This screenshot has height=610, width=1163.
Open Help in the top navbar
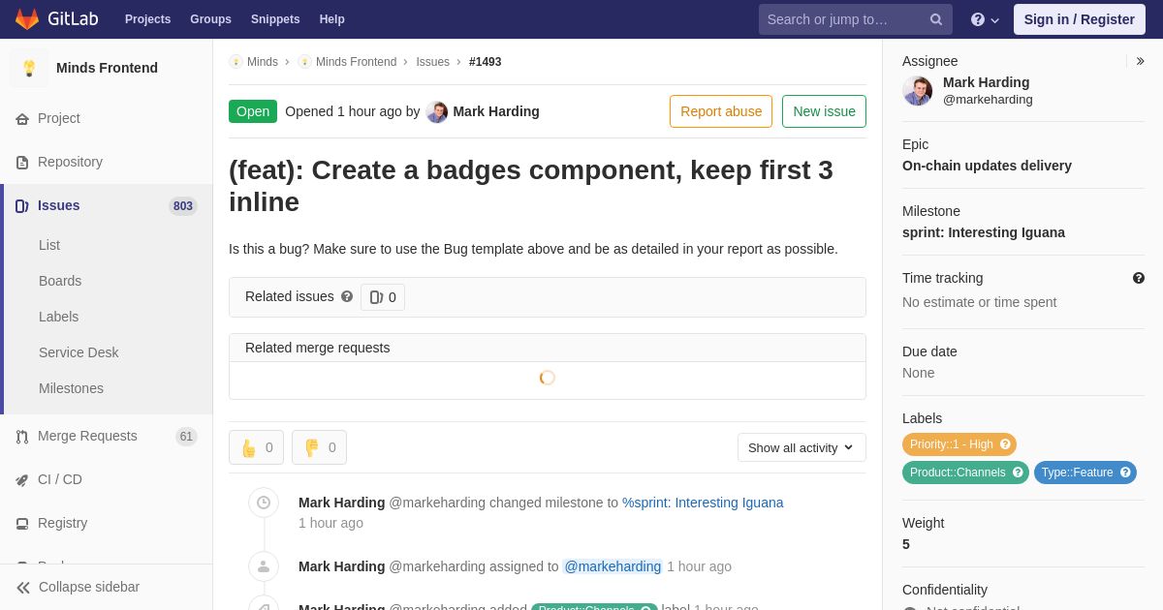(x=332, y=19)
